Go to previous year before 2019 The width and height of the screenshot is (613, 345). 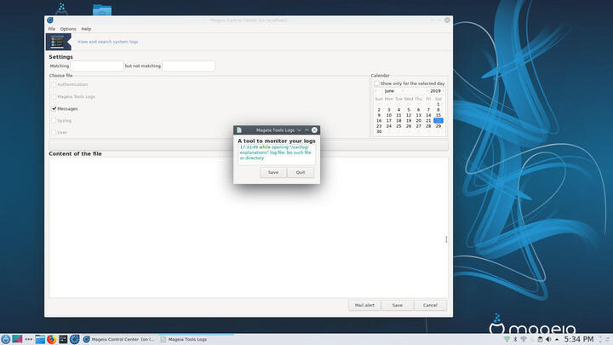(x=427, y=91)
